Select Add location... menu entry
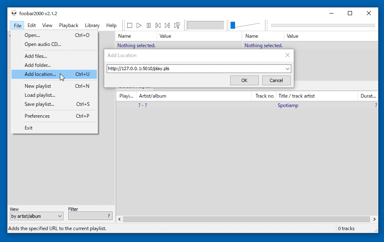Screen dimensions: 384x242 click(x=54, y=74)
